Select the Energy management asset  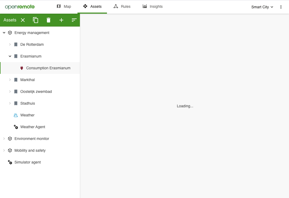coord(40,33)
